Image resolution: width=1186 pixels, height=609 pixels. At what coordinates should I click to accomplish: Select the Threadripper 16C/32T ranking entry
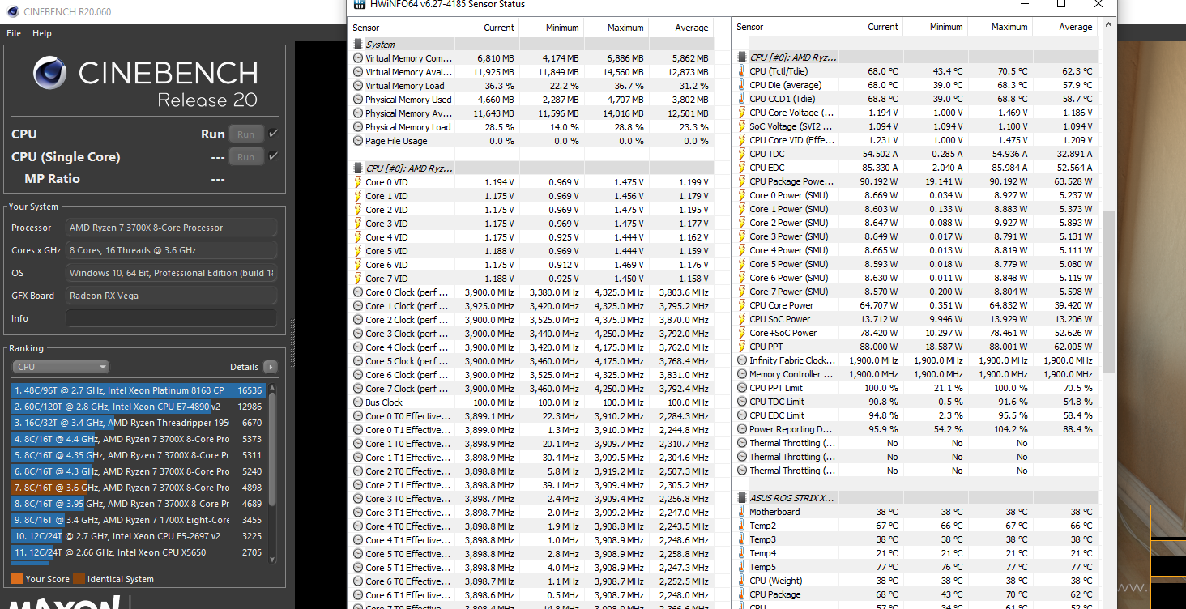(138, 423)
